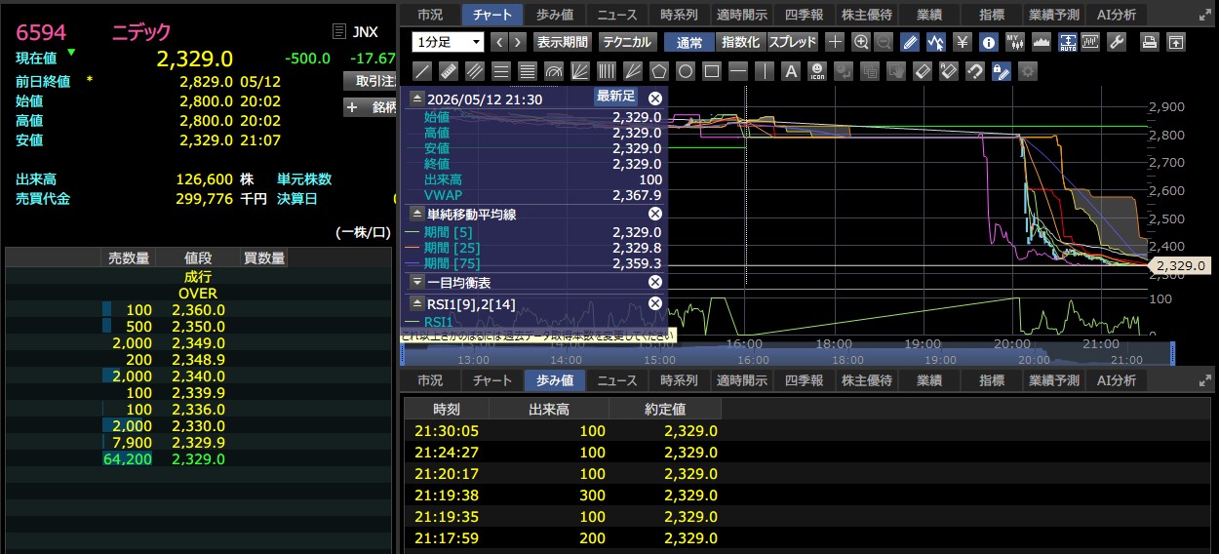
Task: Toggle 指数化 chart display mode
Action: click(x=740, y=42)
